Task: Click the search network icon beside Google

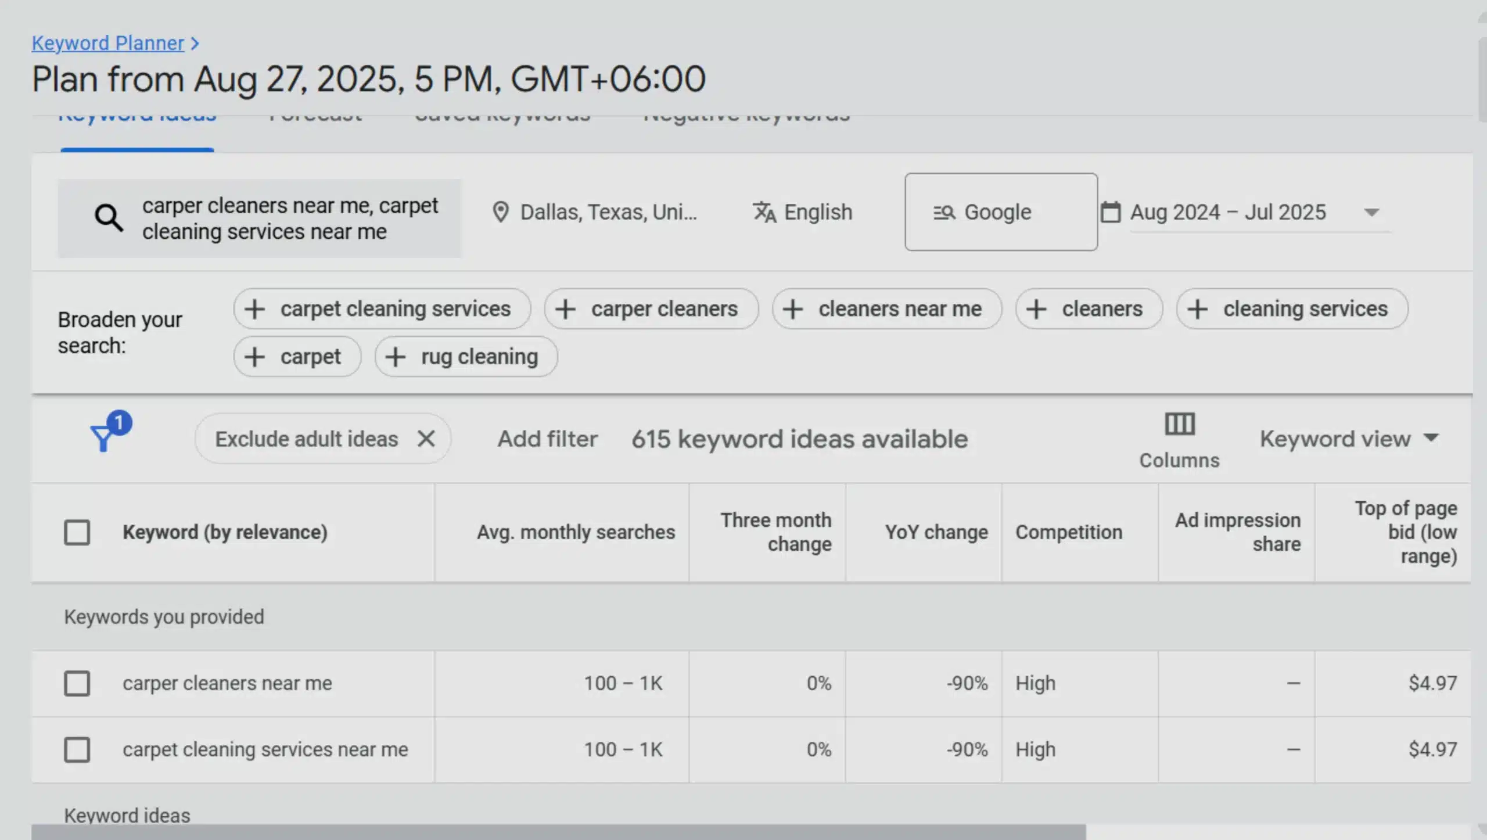Action: tap(944, 213)
